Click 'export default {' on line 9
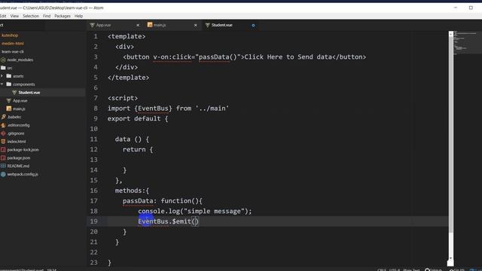This screenshot has width=482, height=271. (138, 119)
